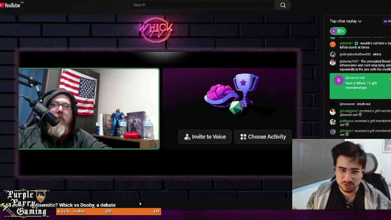The height and width of the screenshot is (220, 391).
Task: Focus the YouTube Search field
Action: click(x=202, y=5)
